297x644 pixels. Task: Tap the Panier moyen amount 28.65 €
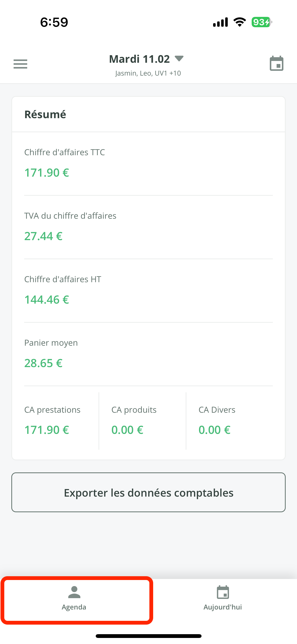43,363
